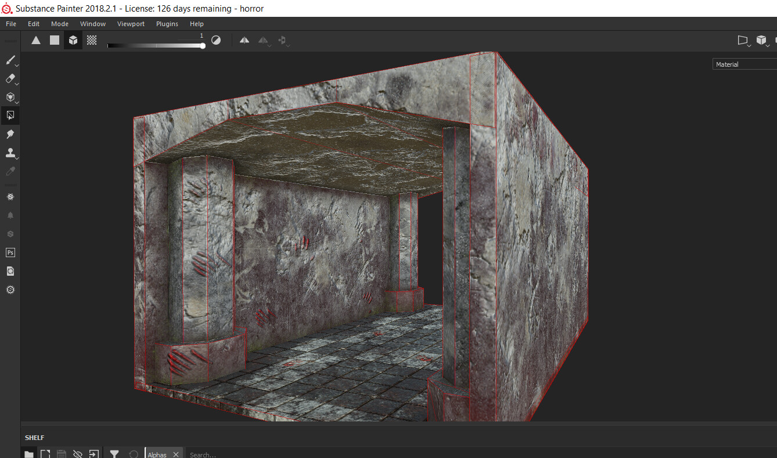Screen dimensions: 777x458
Task: Select the square polygon fill mode
Action: click(x=54, y=40)
